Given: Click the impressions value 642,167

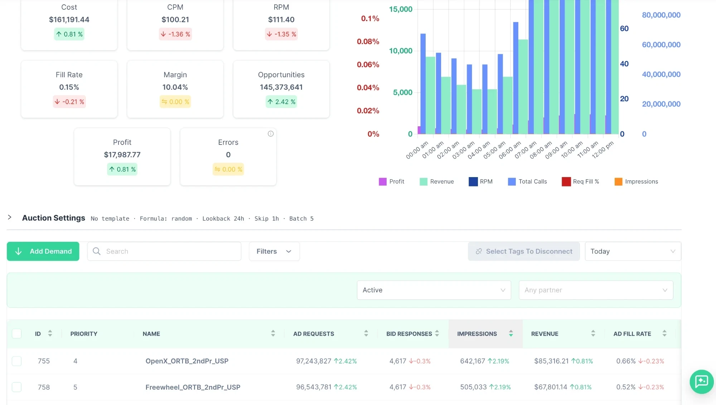Looking at the screenshot, I should point(473,361).
